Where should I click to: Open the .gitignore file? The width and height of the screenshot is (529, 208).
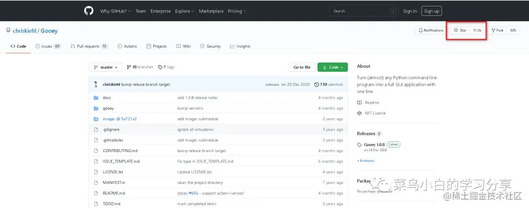111,130
